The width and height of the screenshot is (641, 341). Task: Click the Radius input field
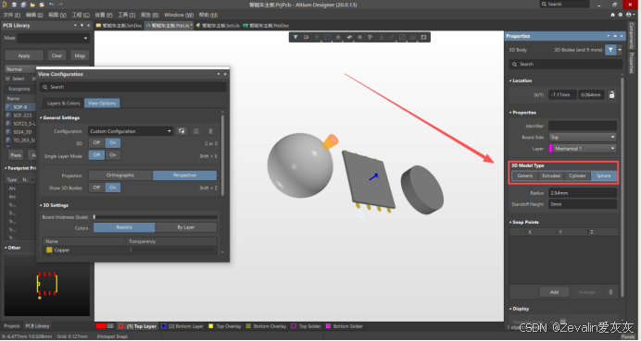(583, 193)
